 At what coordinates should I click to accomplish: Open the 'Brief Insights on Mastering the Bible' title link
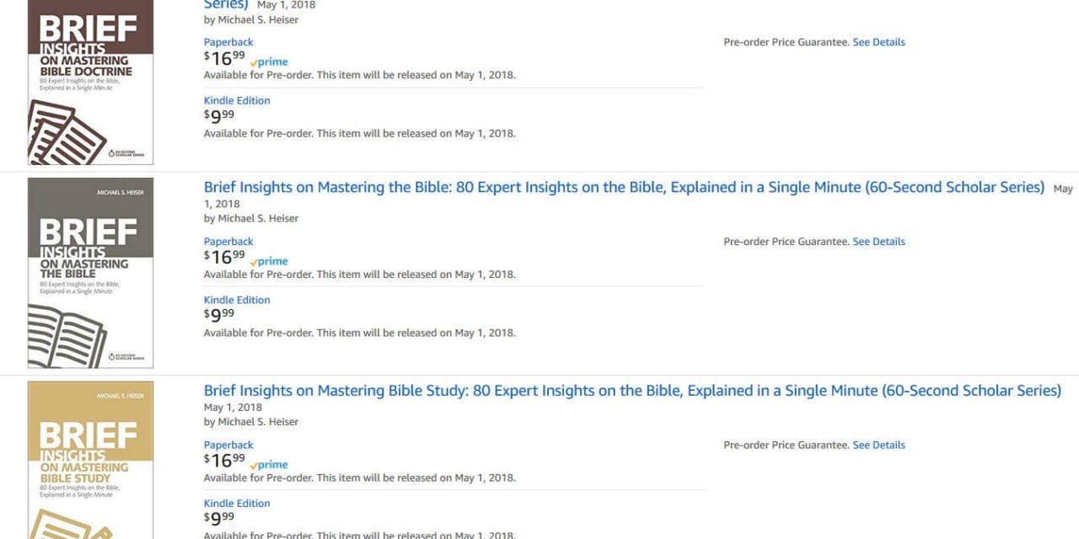coord(624,188)
